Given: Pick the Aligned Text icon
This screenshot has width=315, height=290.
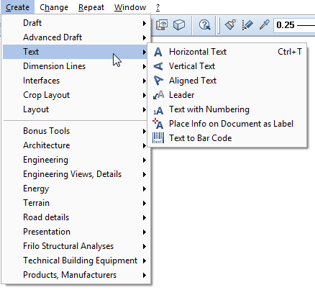Looking at the screenshot, I should (x=158, y=81).
